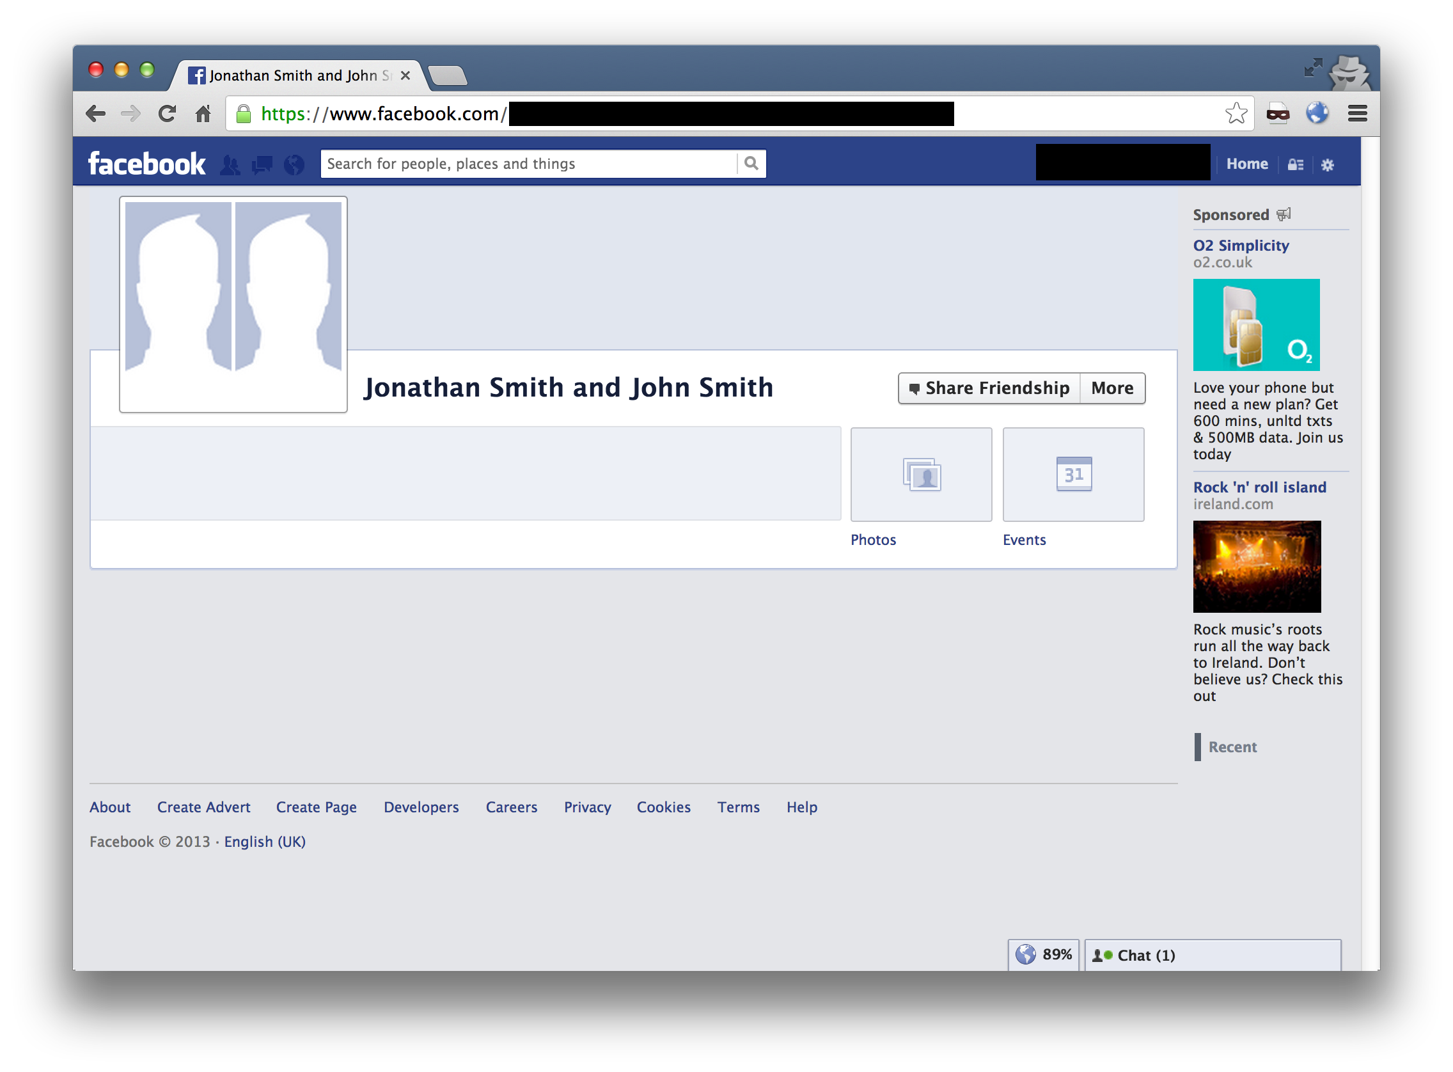The height and width of the screenshot is (1072, 1453).
Task: Open Facebook notifications globe icon
Action: tap(294, 165)
